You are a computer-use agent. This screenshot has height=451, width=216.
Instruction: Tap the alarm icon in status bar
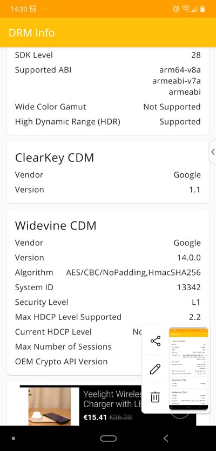[x=176, y=9]
